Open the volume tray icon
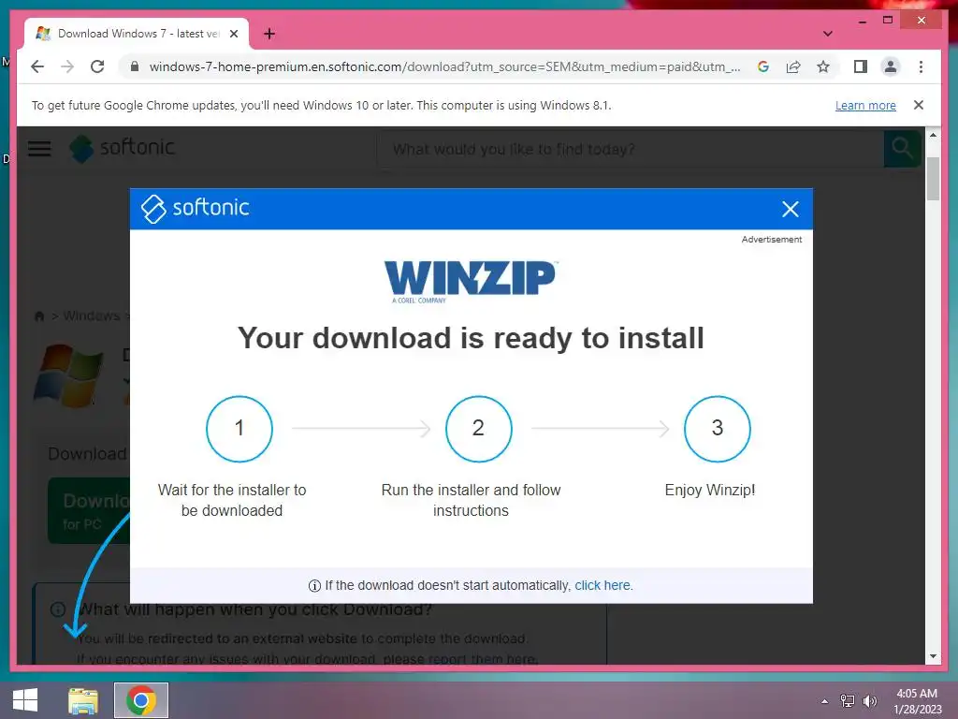The width and height of the screenshot is (958, 719). click(869, 701)
